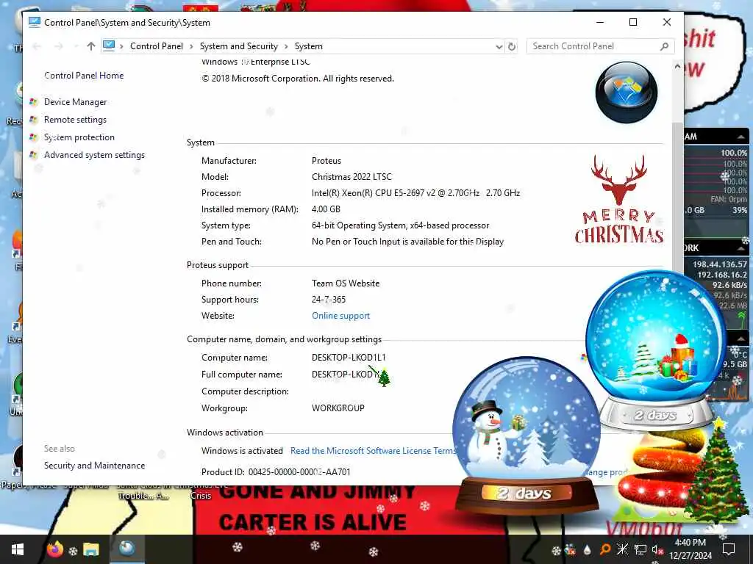This screenshot has width=753, height=564.
Task: Click the orange magnifier tray icon
Action: pyautogui.click(x=606, y=549)
